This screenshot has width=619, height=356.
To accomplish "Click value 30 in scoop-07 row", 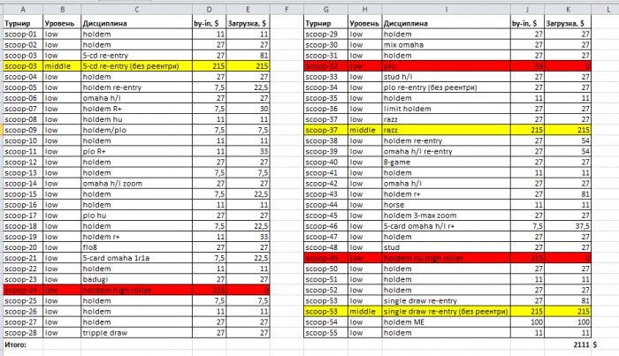I will (x=264, y=109).
